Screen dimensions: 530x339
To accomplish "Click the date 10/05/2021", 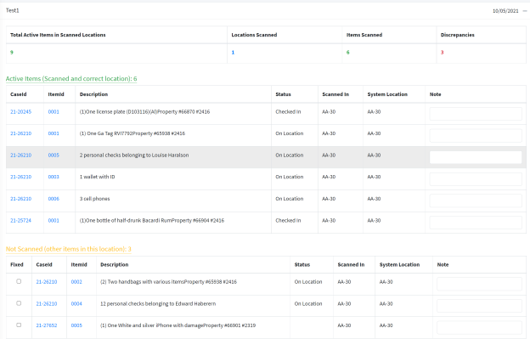I will tap(505, 11).
